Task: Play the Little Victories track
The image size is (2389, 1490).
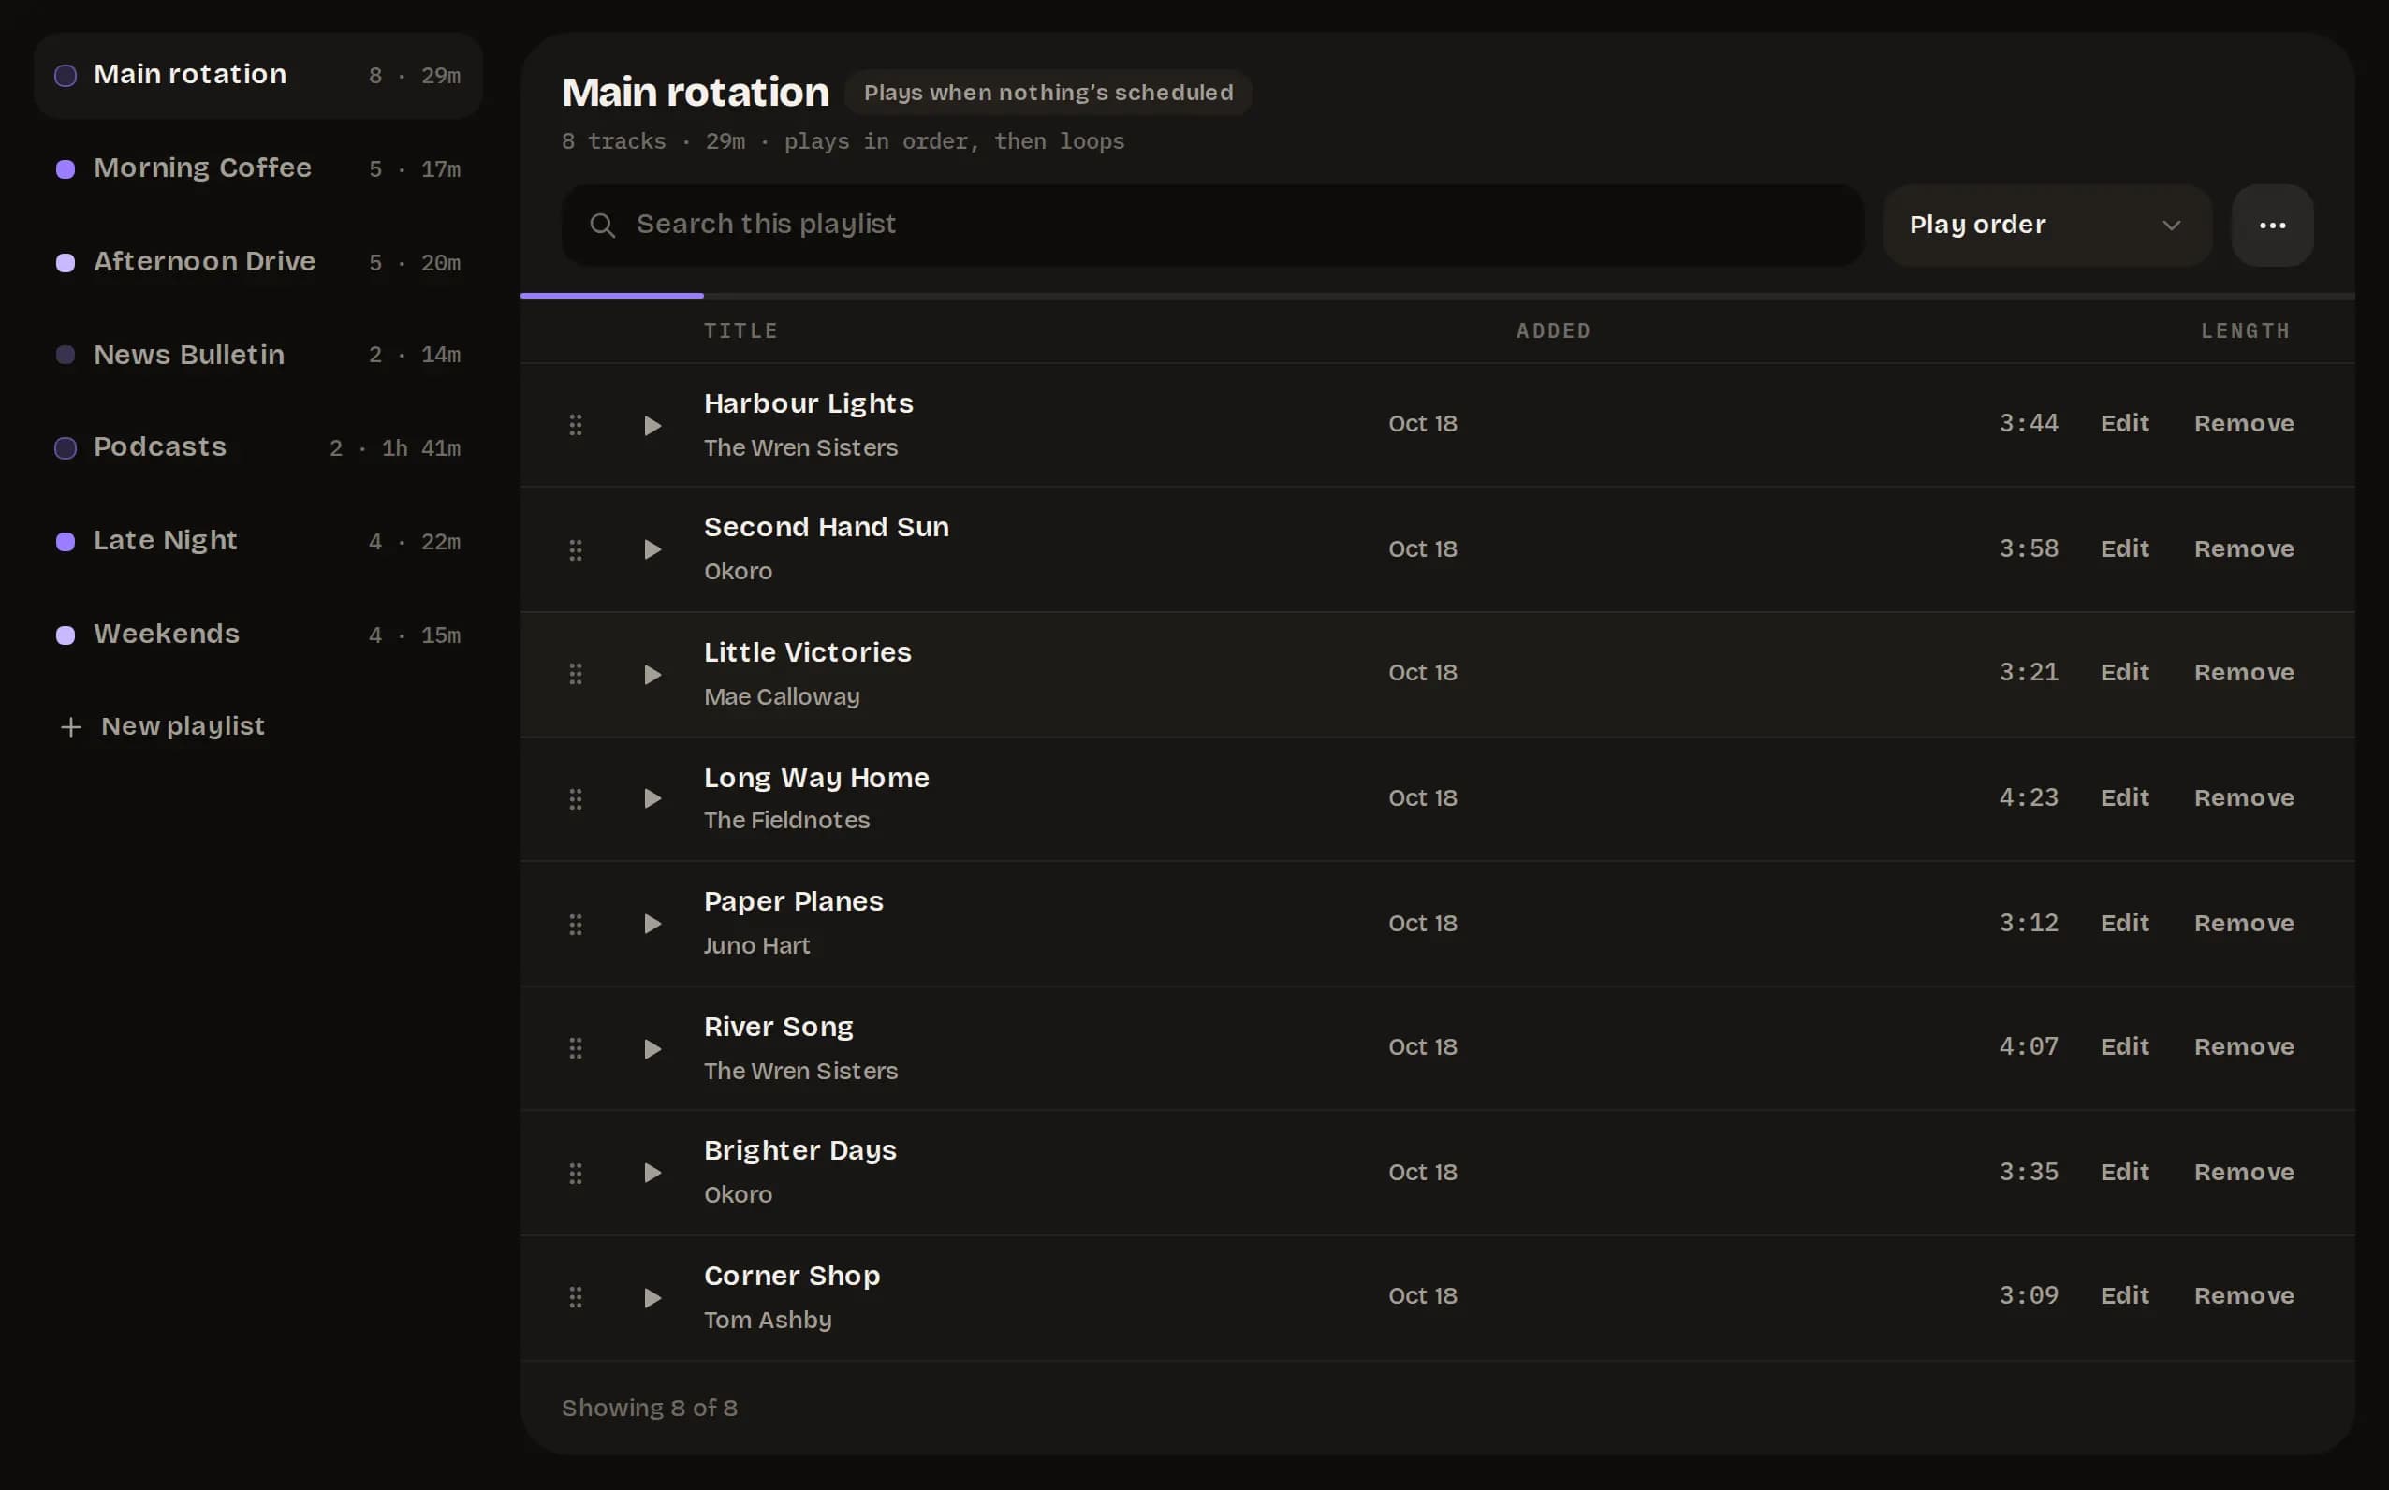Action: [652, 675]
